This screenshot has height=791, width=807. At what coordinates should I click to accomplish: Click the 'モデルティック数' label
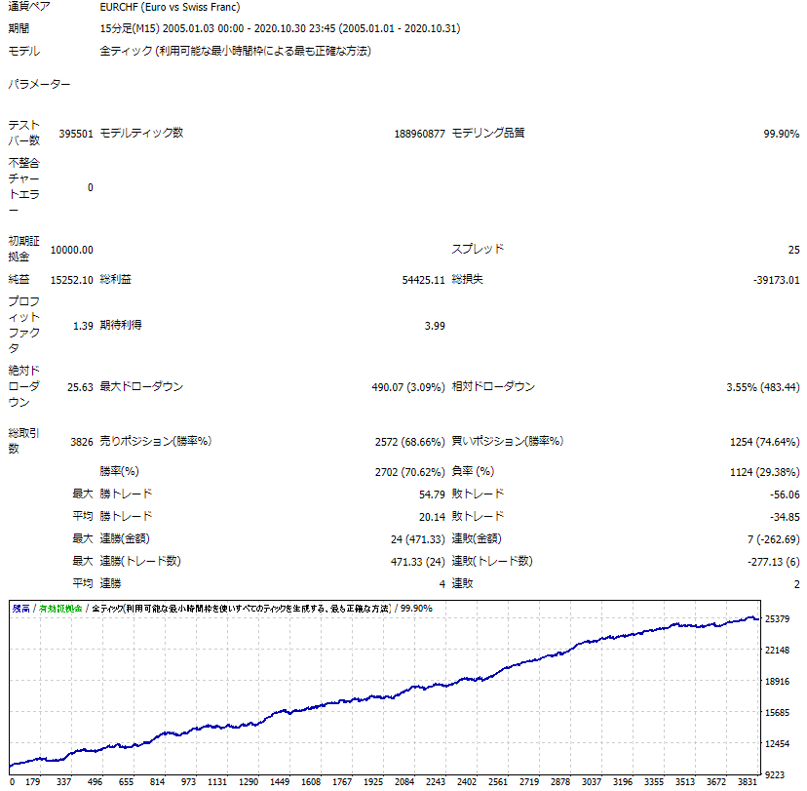(141, 133)
